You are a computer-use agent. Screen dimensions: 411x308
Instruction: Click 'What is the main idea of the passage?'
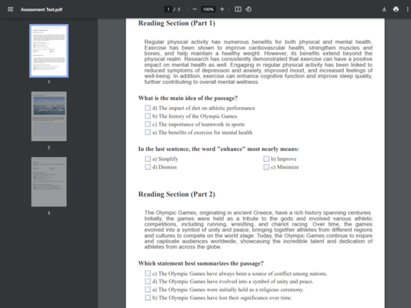point(188,98)
